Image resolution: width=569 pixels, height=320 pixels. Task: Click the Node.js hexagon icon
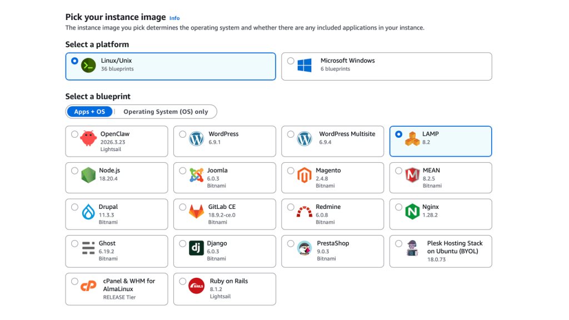click(x=88, y=174)
